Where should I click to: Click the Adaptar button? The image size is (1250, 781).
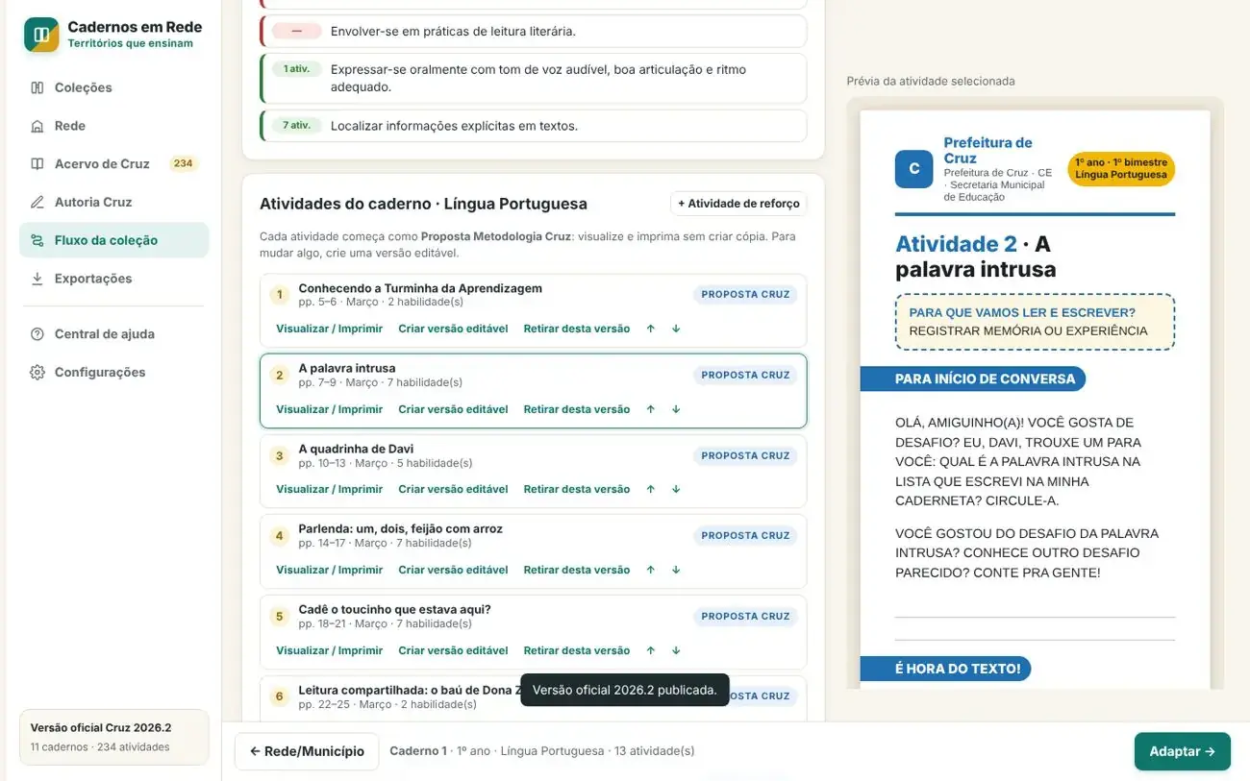[x=1182, y=751]
